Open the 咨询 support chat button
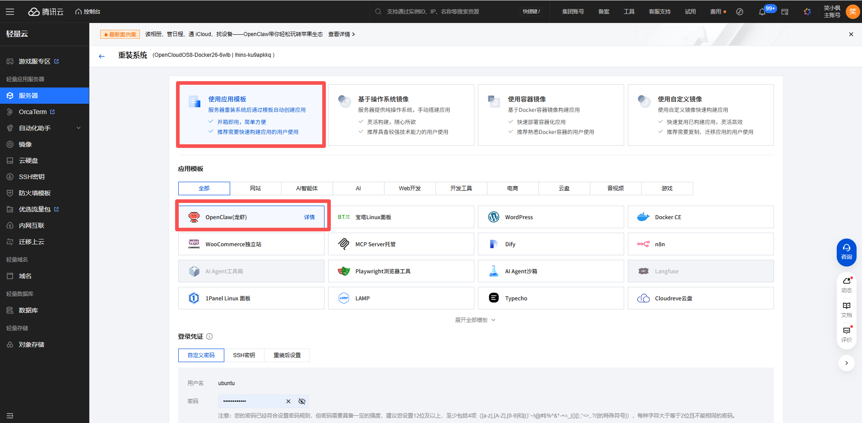 click(x=847, y=252)
